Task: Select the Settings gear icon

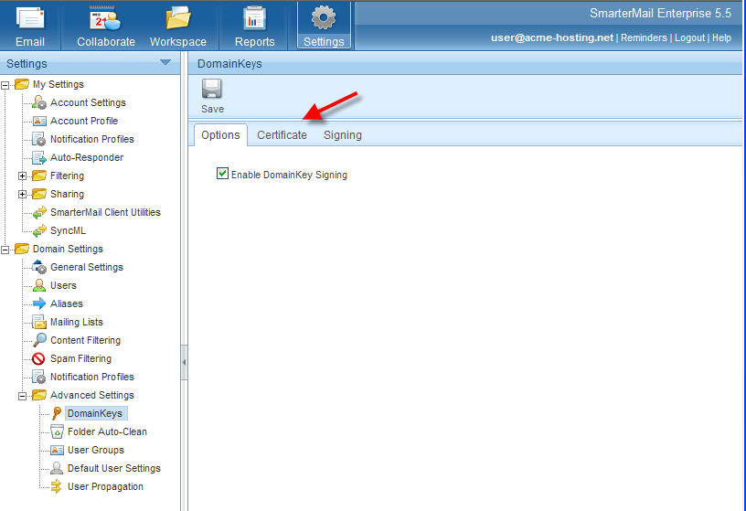Action: tap(324, 17)
